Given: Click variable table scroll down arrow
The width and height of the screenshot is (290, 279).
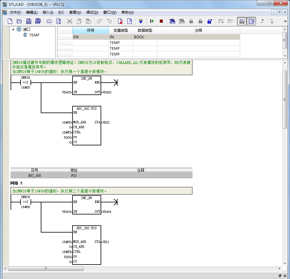Looking at the screenshot, I should click(285, 56).
